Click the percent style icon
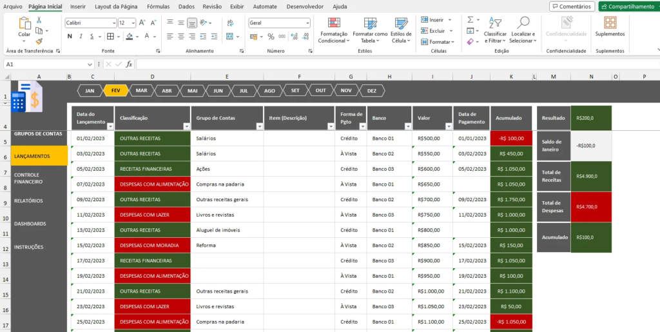The height and width of the screenshot is (332, 660). 271,37
